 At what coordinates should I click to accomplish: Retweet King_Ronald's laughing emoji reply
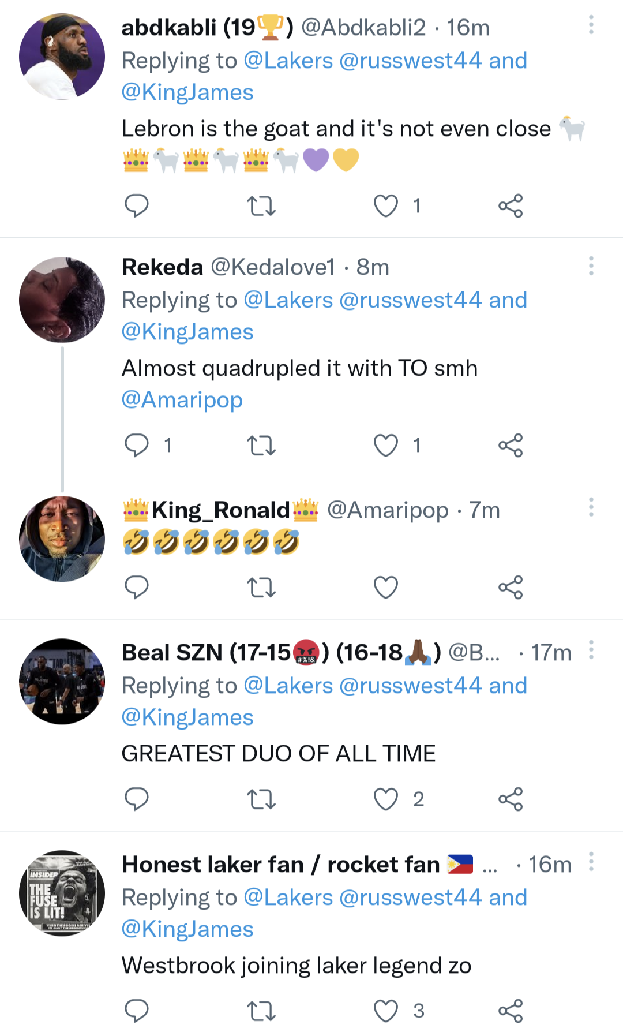click(261, 588)
